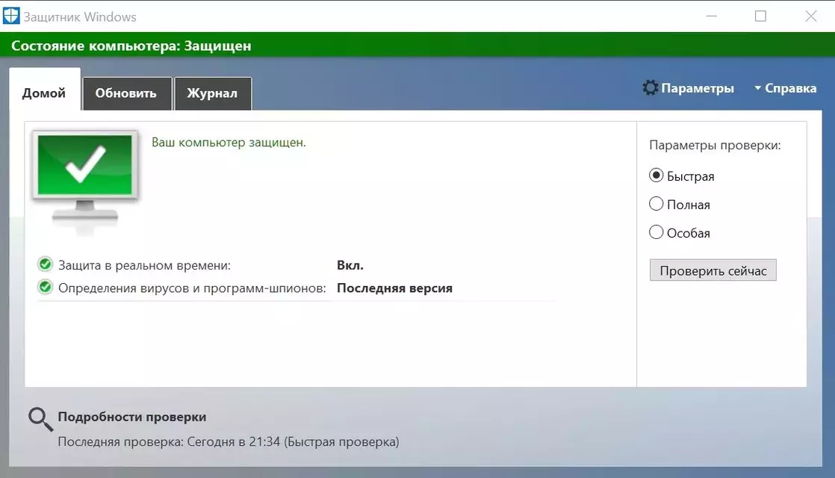The image size is (835, 478).
Task: Click the Windows Defender shield icon
Action: [10, 16]
